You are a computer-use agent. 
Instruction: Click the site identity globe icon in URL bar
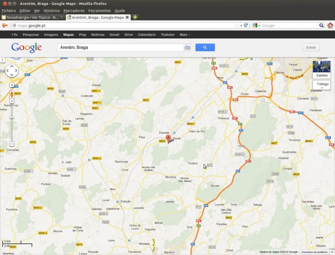point(14,25)
